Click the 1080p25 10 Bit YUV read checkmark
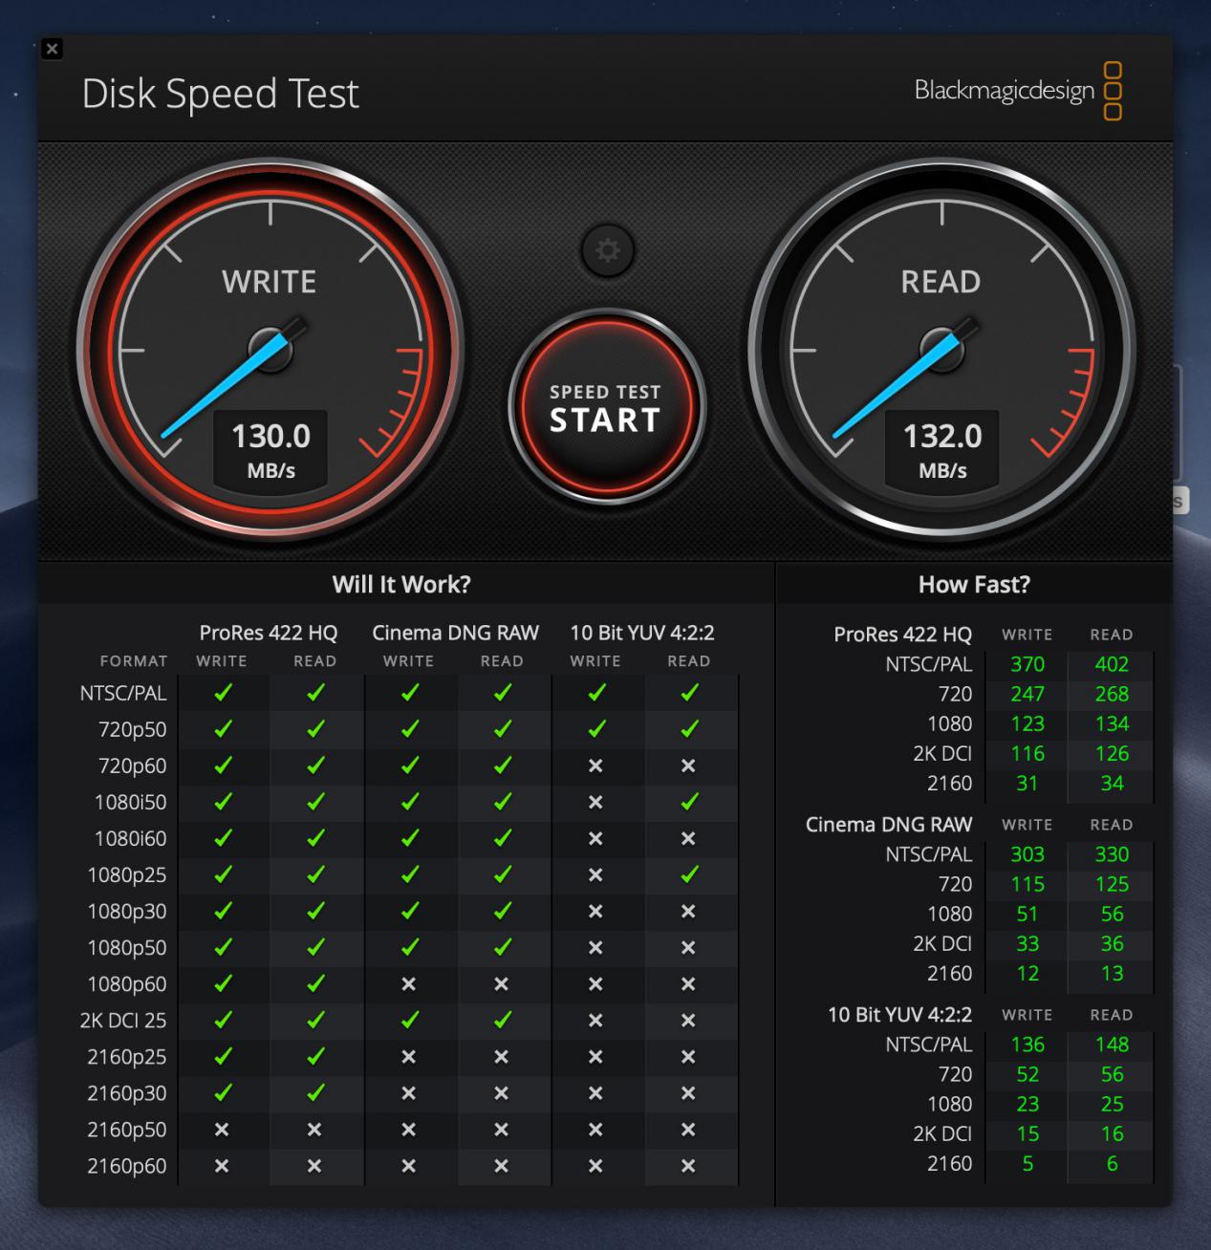Screen dimensions: 1211x1250 pyautogui.click(x=688, y=874)
